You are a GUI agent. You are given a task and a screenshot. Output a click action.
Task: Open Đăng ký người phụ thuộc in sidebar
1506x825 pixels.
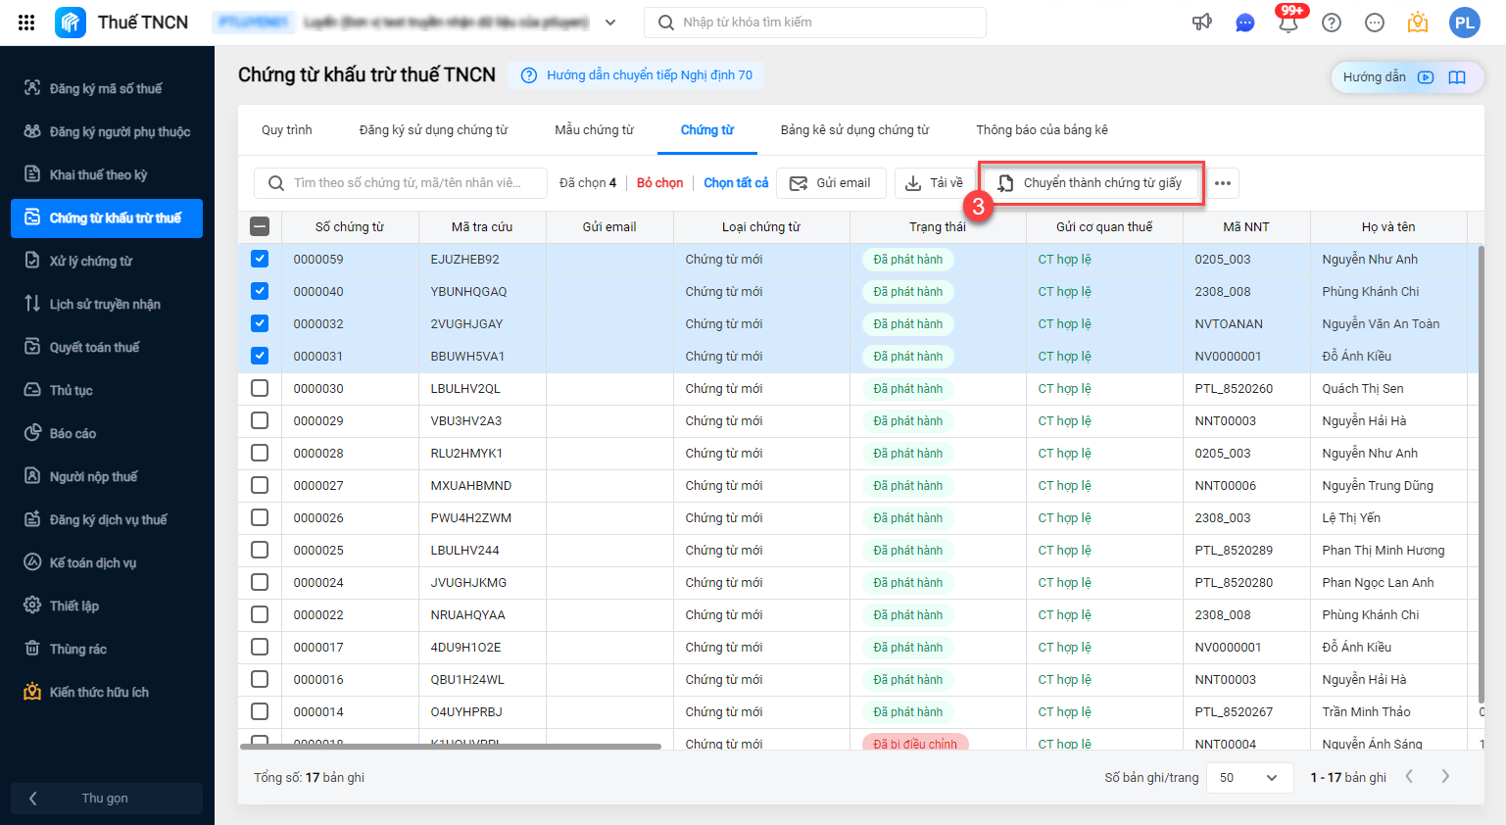click(107, 131)
